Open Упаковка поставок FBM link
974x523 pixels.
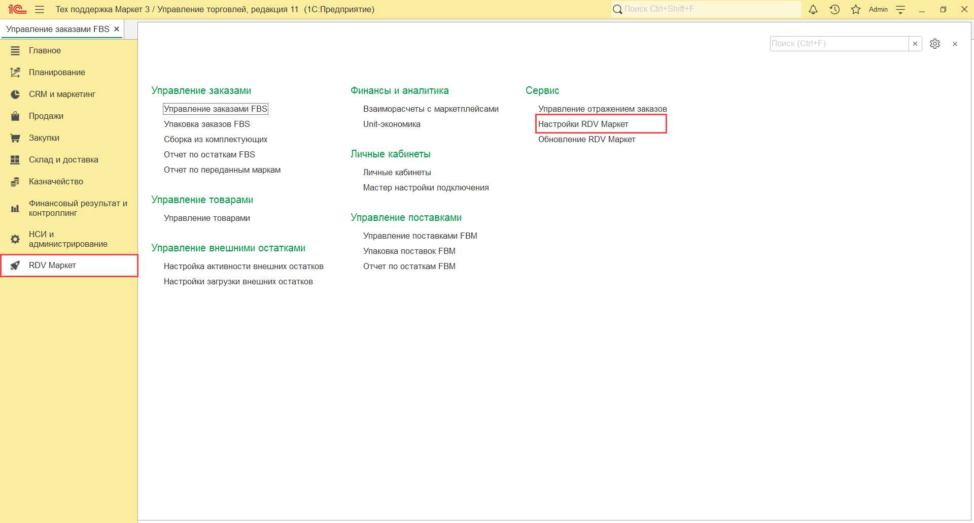(x=409, y=251)
